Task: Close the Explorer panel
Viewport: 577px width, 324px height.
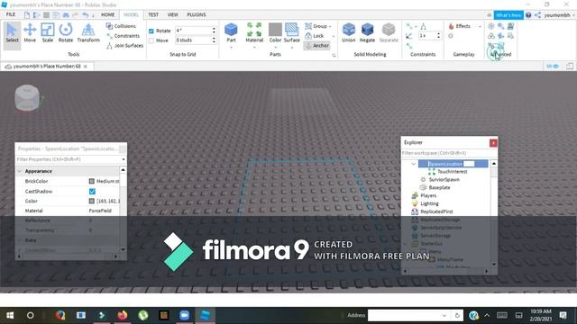Action: click(493, 143)
